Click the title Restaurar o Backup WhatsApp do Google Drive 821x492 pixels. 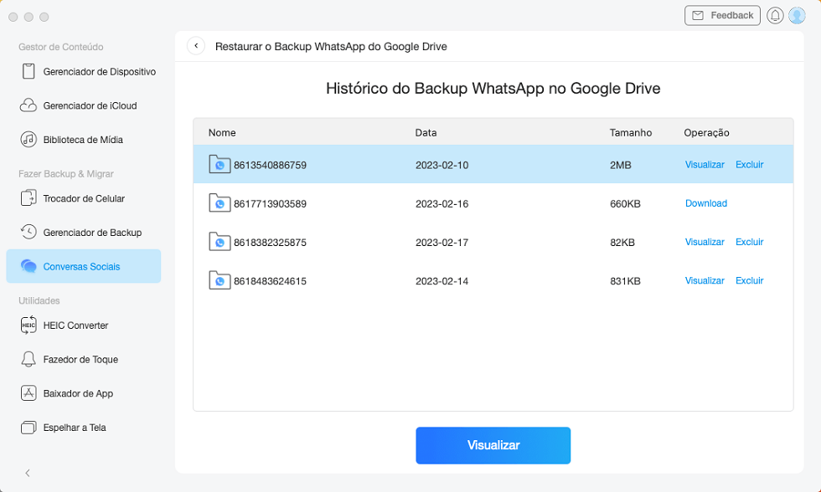[x=331, y=47]
